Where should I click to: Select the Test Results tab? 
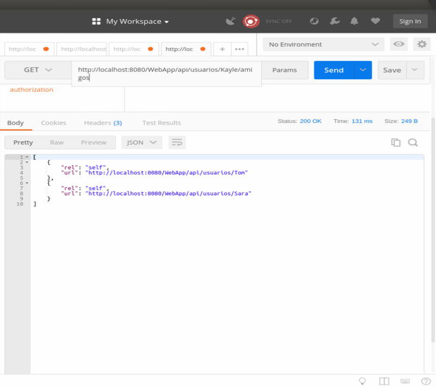(x=162, y=123)
